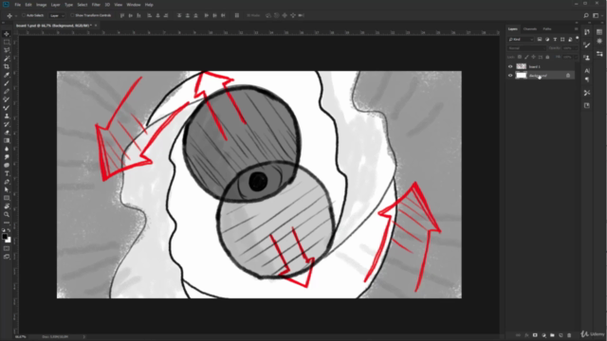Toggle lock transparent pixels
Viewport: 607px width, 341px height.
[x=520, y=57]
